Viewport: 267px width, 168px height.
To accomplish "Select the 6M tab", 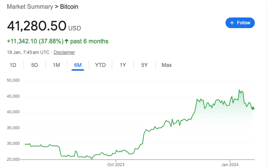I will [78, 65].
